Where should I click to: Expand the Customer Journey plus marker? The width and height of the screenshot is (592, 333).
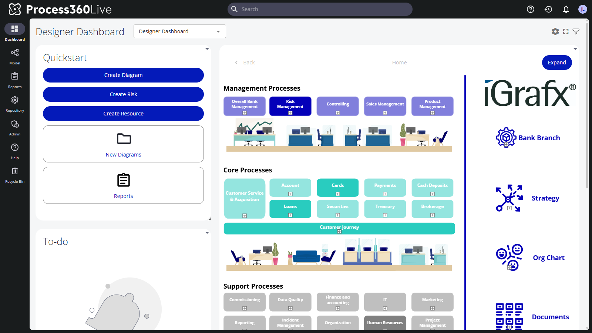click(339, 232)
